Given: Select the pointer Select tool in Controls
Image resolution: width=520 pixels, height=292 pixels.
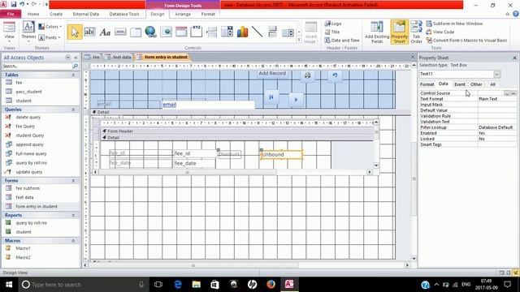Looking at the screenshot, I should tap(75, 32).
